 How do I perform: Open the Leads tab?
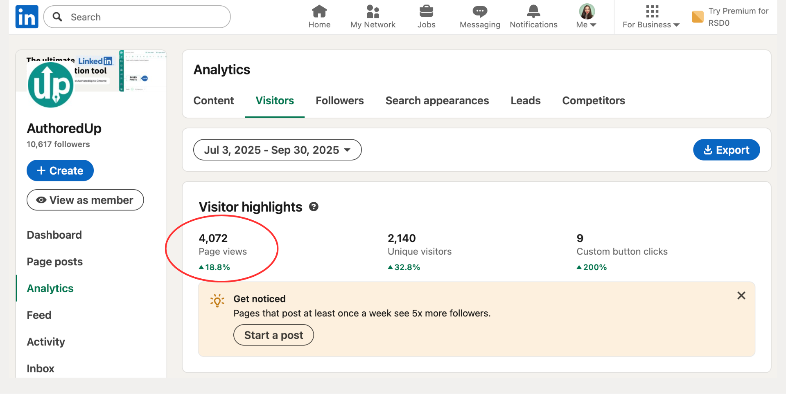tap(526, 101)
